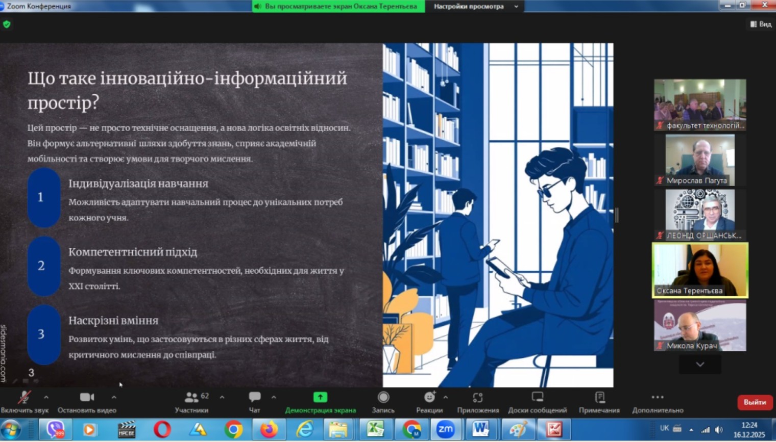Stop video with Остановить видео
This screenshot has height=442, width=776.
(x=87, y=401)
